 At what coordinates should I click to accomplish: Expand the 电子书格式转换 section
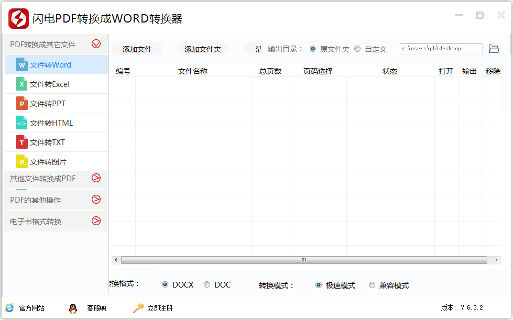coord(96,221)
